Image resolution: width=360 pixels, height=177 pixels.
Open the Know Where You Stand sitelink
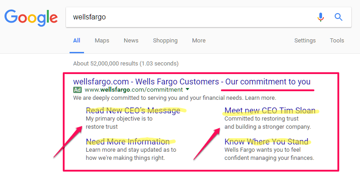tap(266, 142)
